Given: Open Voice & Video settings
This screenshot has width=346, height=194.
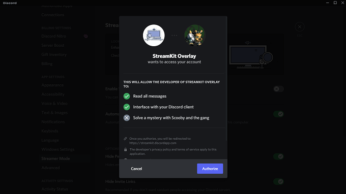Looking at the screenshot, I should (54, 104).
